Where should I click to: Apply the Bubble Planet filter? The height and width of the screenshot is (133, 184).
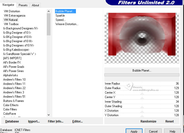(x=134, y=131)
